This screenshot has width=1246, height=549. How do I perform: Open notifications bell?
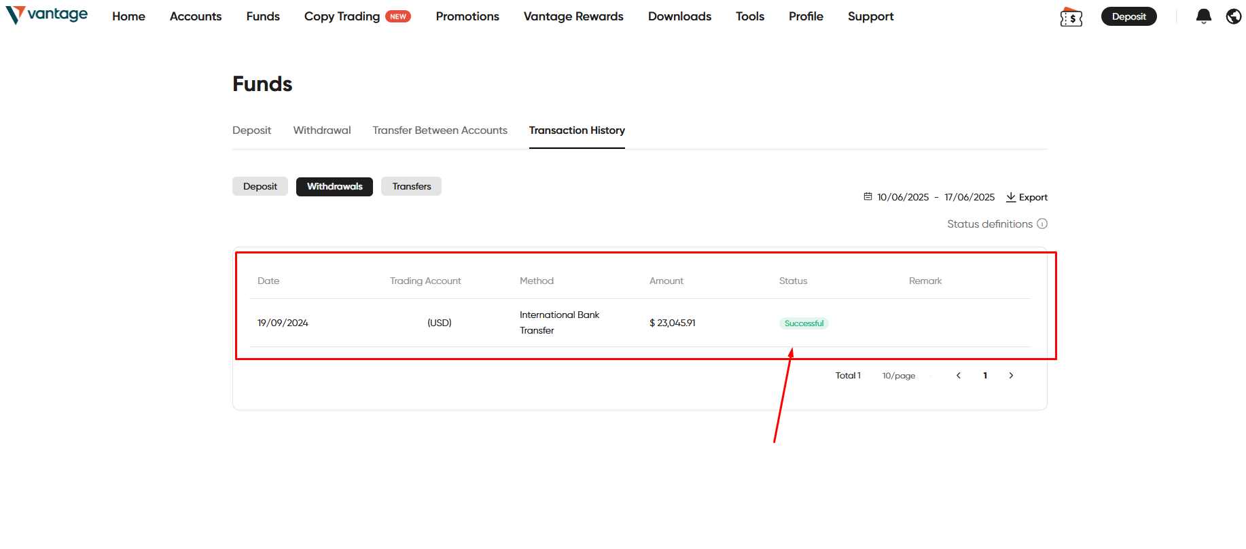click(x=1203, y=16)
